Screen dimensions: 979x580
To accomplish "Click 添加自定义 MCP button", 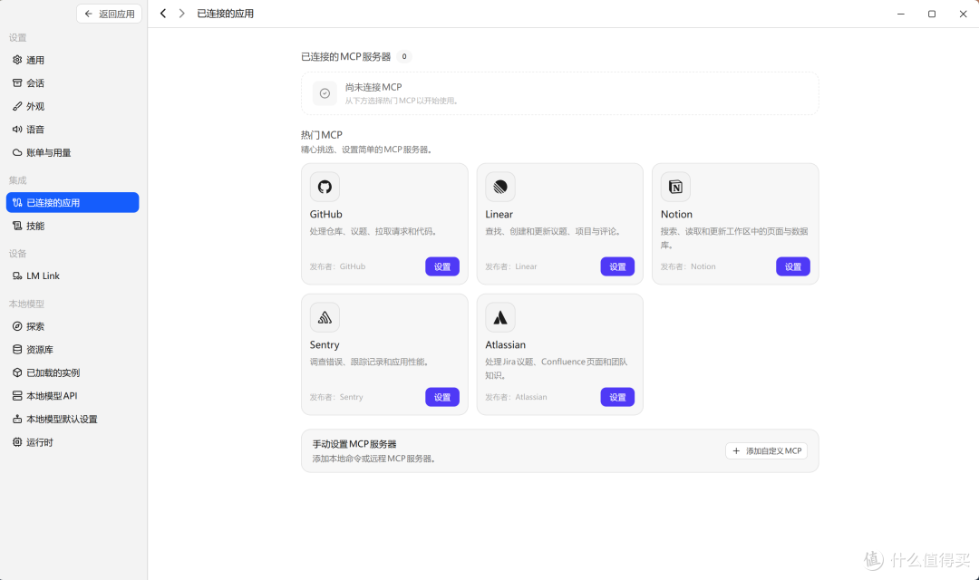I will click(766, 450).
